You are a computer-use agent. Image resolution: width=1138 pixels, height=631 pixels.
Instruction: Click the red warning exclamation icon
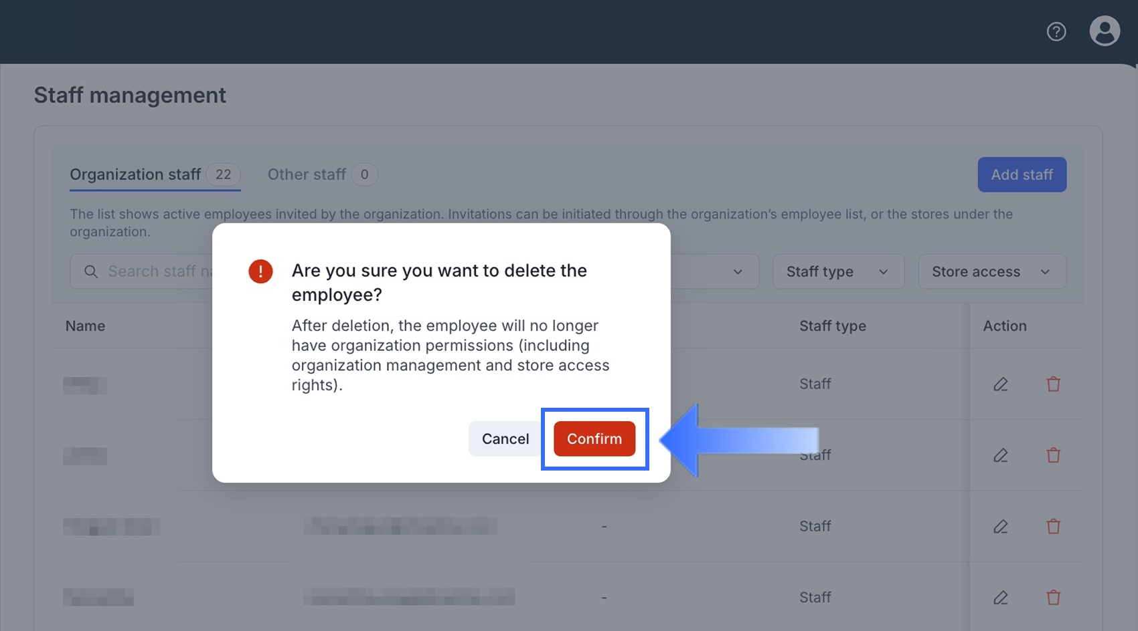pos(260,271)
